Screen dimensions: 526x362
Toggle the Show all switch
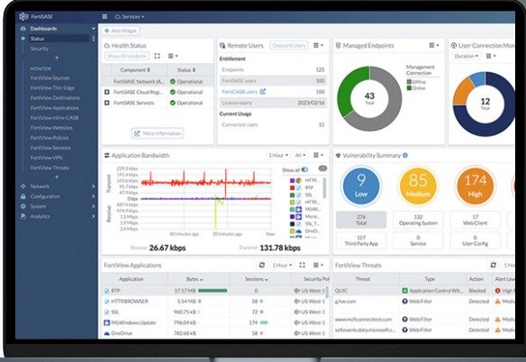tap(304, 170)
